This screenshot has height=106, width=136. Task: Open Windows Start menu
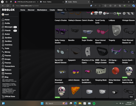pos(42,103)
